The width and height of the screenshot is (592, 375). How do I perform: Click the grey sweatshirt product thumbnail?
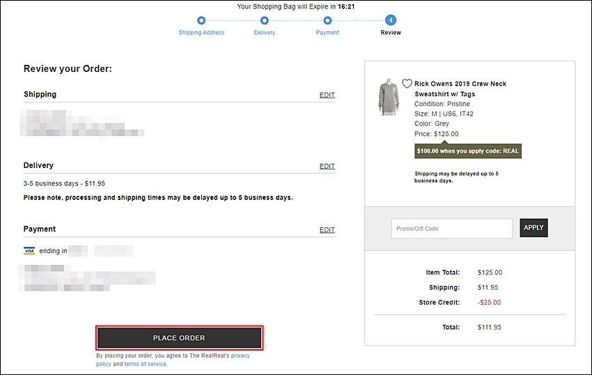389,97
